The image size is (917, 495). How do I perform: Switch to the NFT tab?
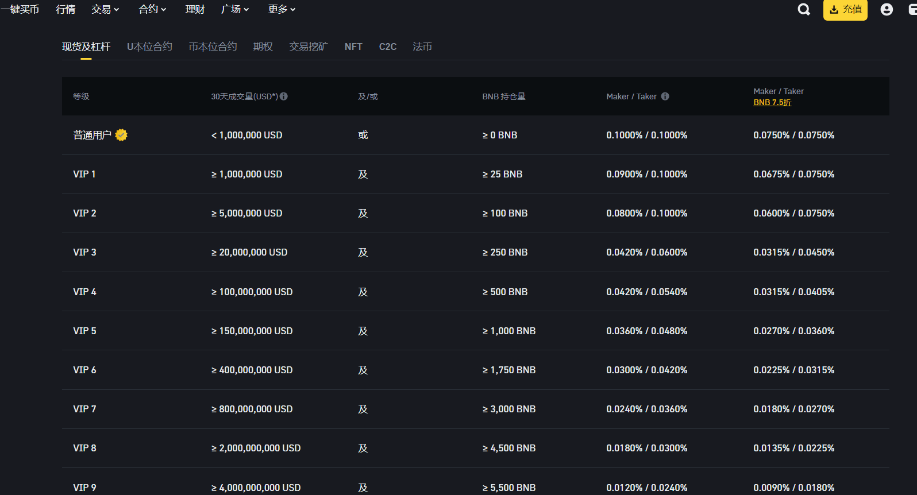[353, 47]
